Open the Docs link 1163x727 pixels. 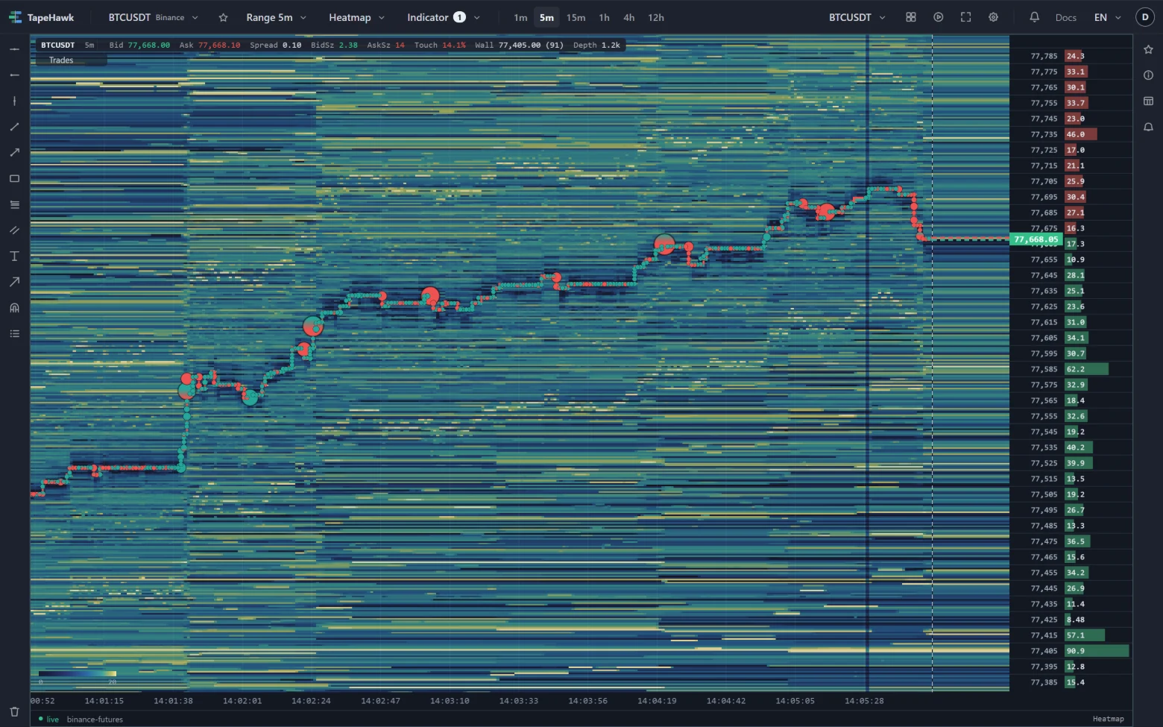1066,17
